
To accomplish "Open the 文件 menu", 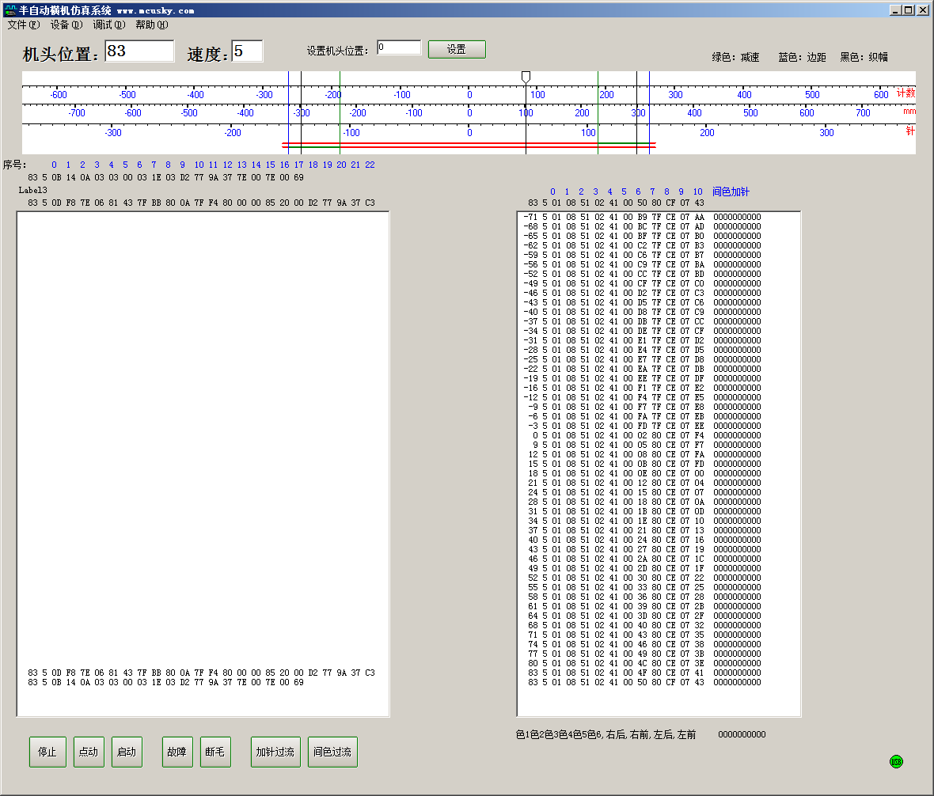I will 22,25.
